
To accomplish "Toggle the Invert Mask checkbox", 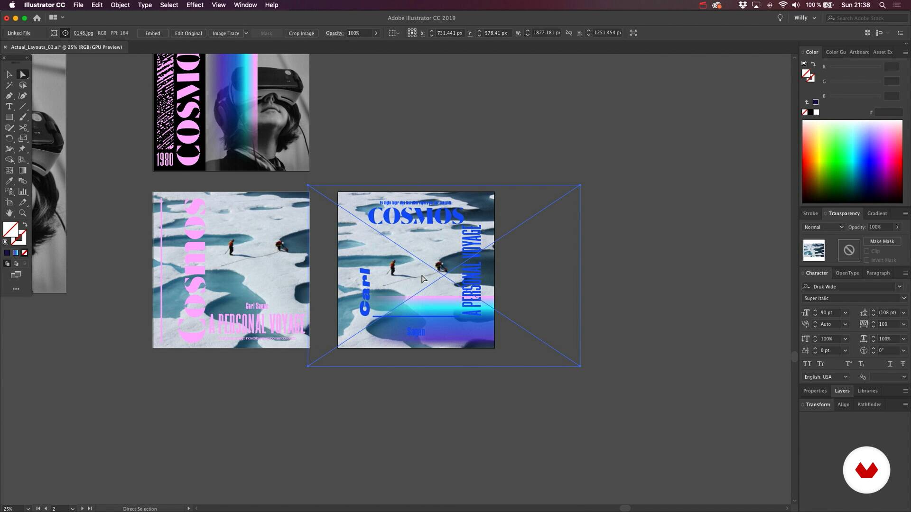I will (x=866, y=260).
